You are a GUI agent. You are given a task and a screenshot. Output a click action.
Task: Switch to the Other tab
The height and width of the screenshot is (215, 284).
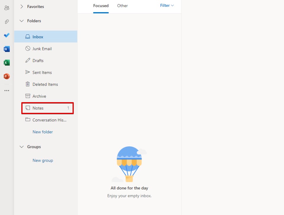(122, 6)
